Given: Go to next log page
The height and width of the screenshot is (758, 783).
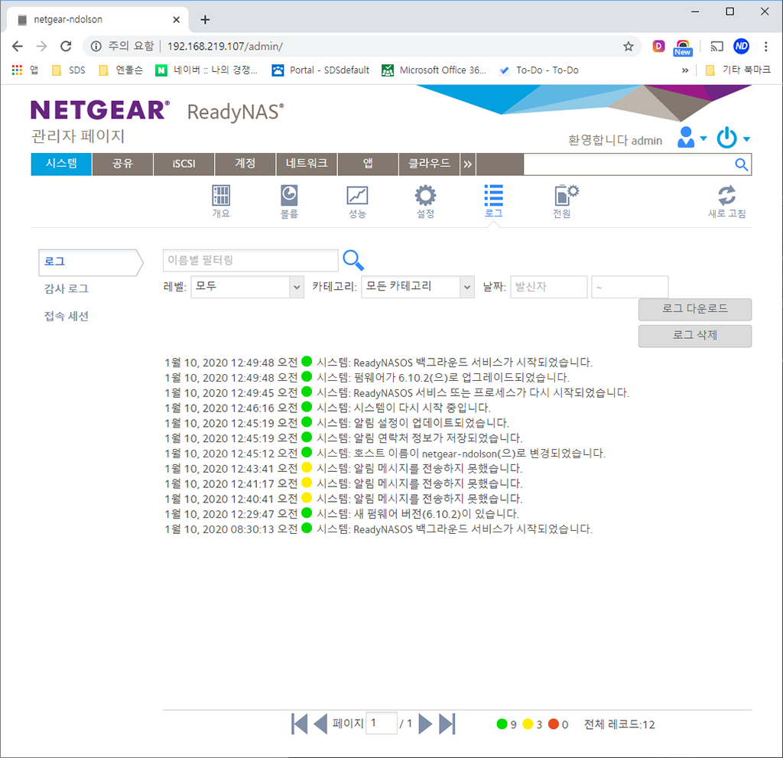Looking at the screenshot, I should [425, 724].
